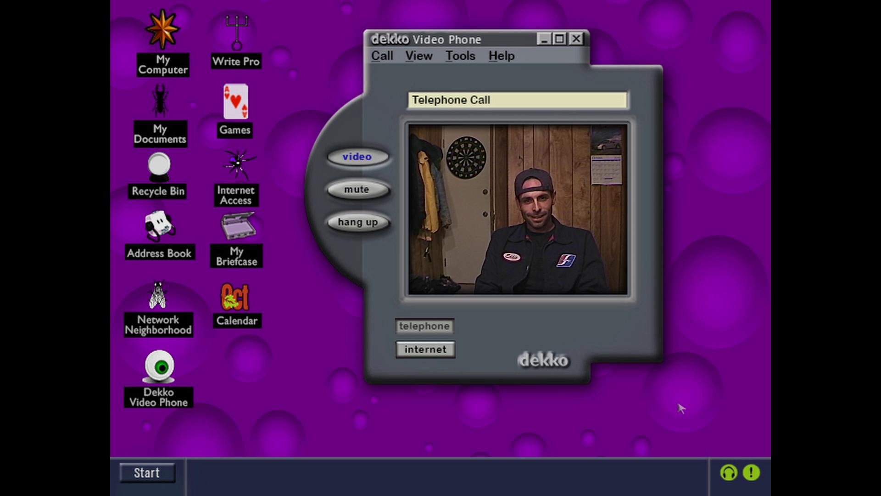Click the hang up button

(358, 222)
